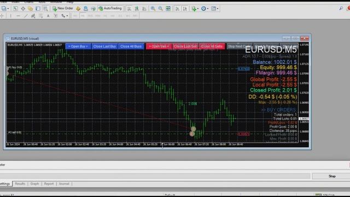Viewport: 350px width, 197px height.
Task: Select the trendline drawing tool
Action: [26, 16]
